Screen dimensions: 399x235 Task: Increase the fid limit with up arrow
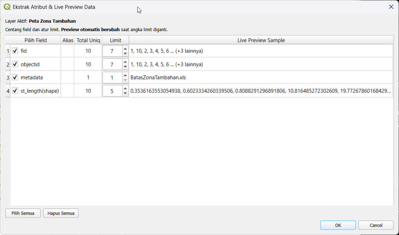click(125, 48)
